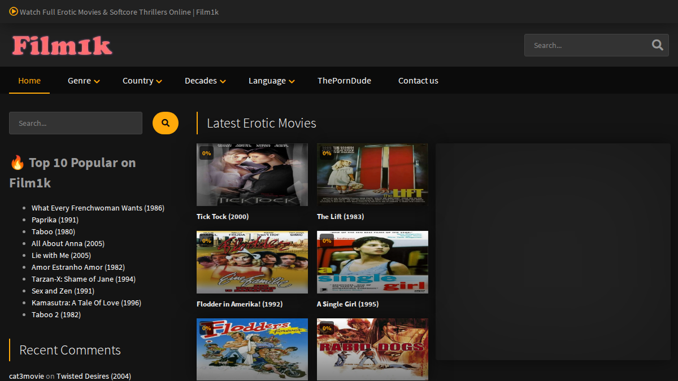Image resolution: width=678 pixels, height=381 pixels.
Task: Open the Contact us menu item
Action: tap(418, 81)
